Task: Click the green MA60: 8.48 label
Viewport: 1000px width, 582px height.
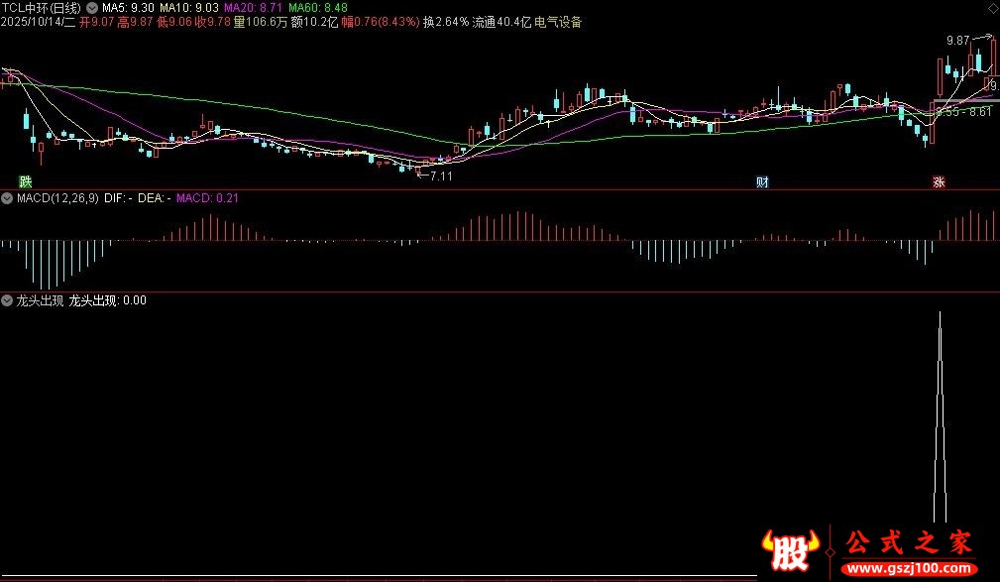Action: tap(318, 8)
